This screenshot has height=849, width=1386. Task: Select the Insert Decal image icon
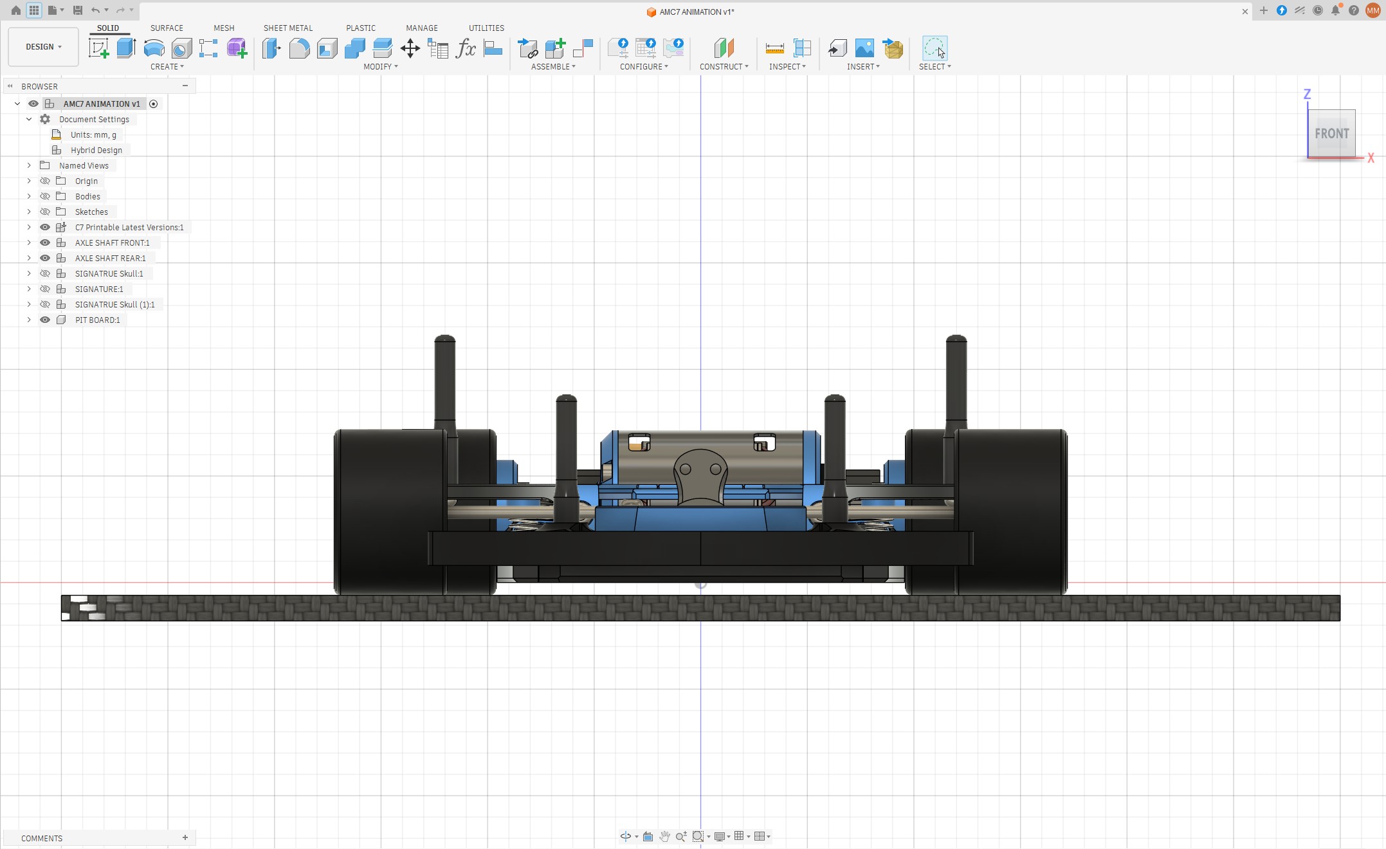coord(864,48)
